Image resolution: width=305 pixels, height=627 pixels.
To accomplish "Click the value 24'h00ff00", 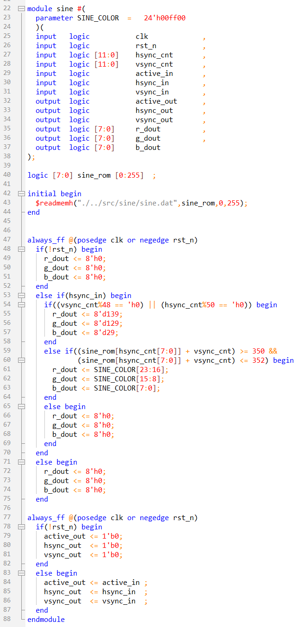I will 165,18.
